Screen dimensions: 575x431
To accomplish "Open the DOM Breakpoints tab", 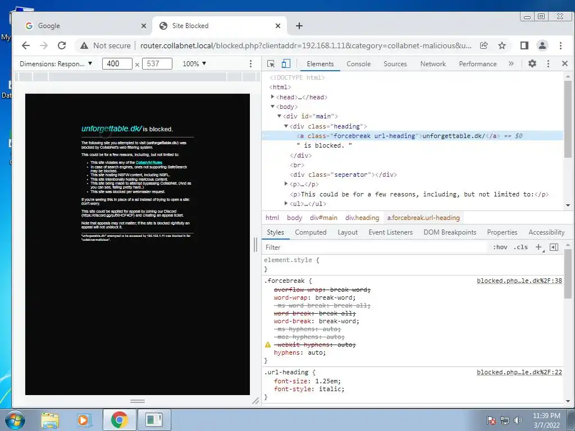I will 450,232.
